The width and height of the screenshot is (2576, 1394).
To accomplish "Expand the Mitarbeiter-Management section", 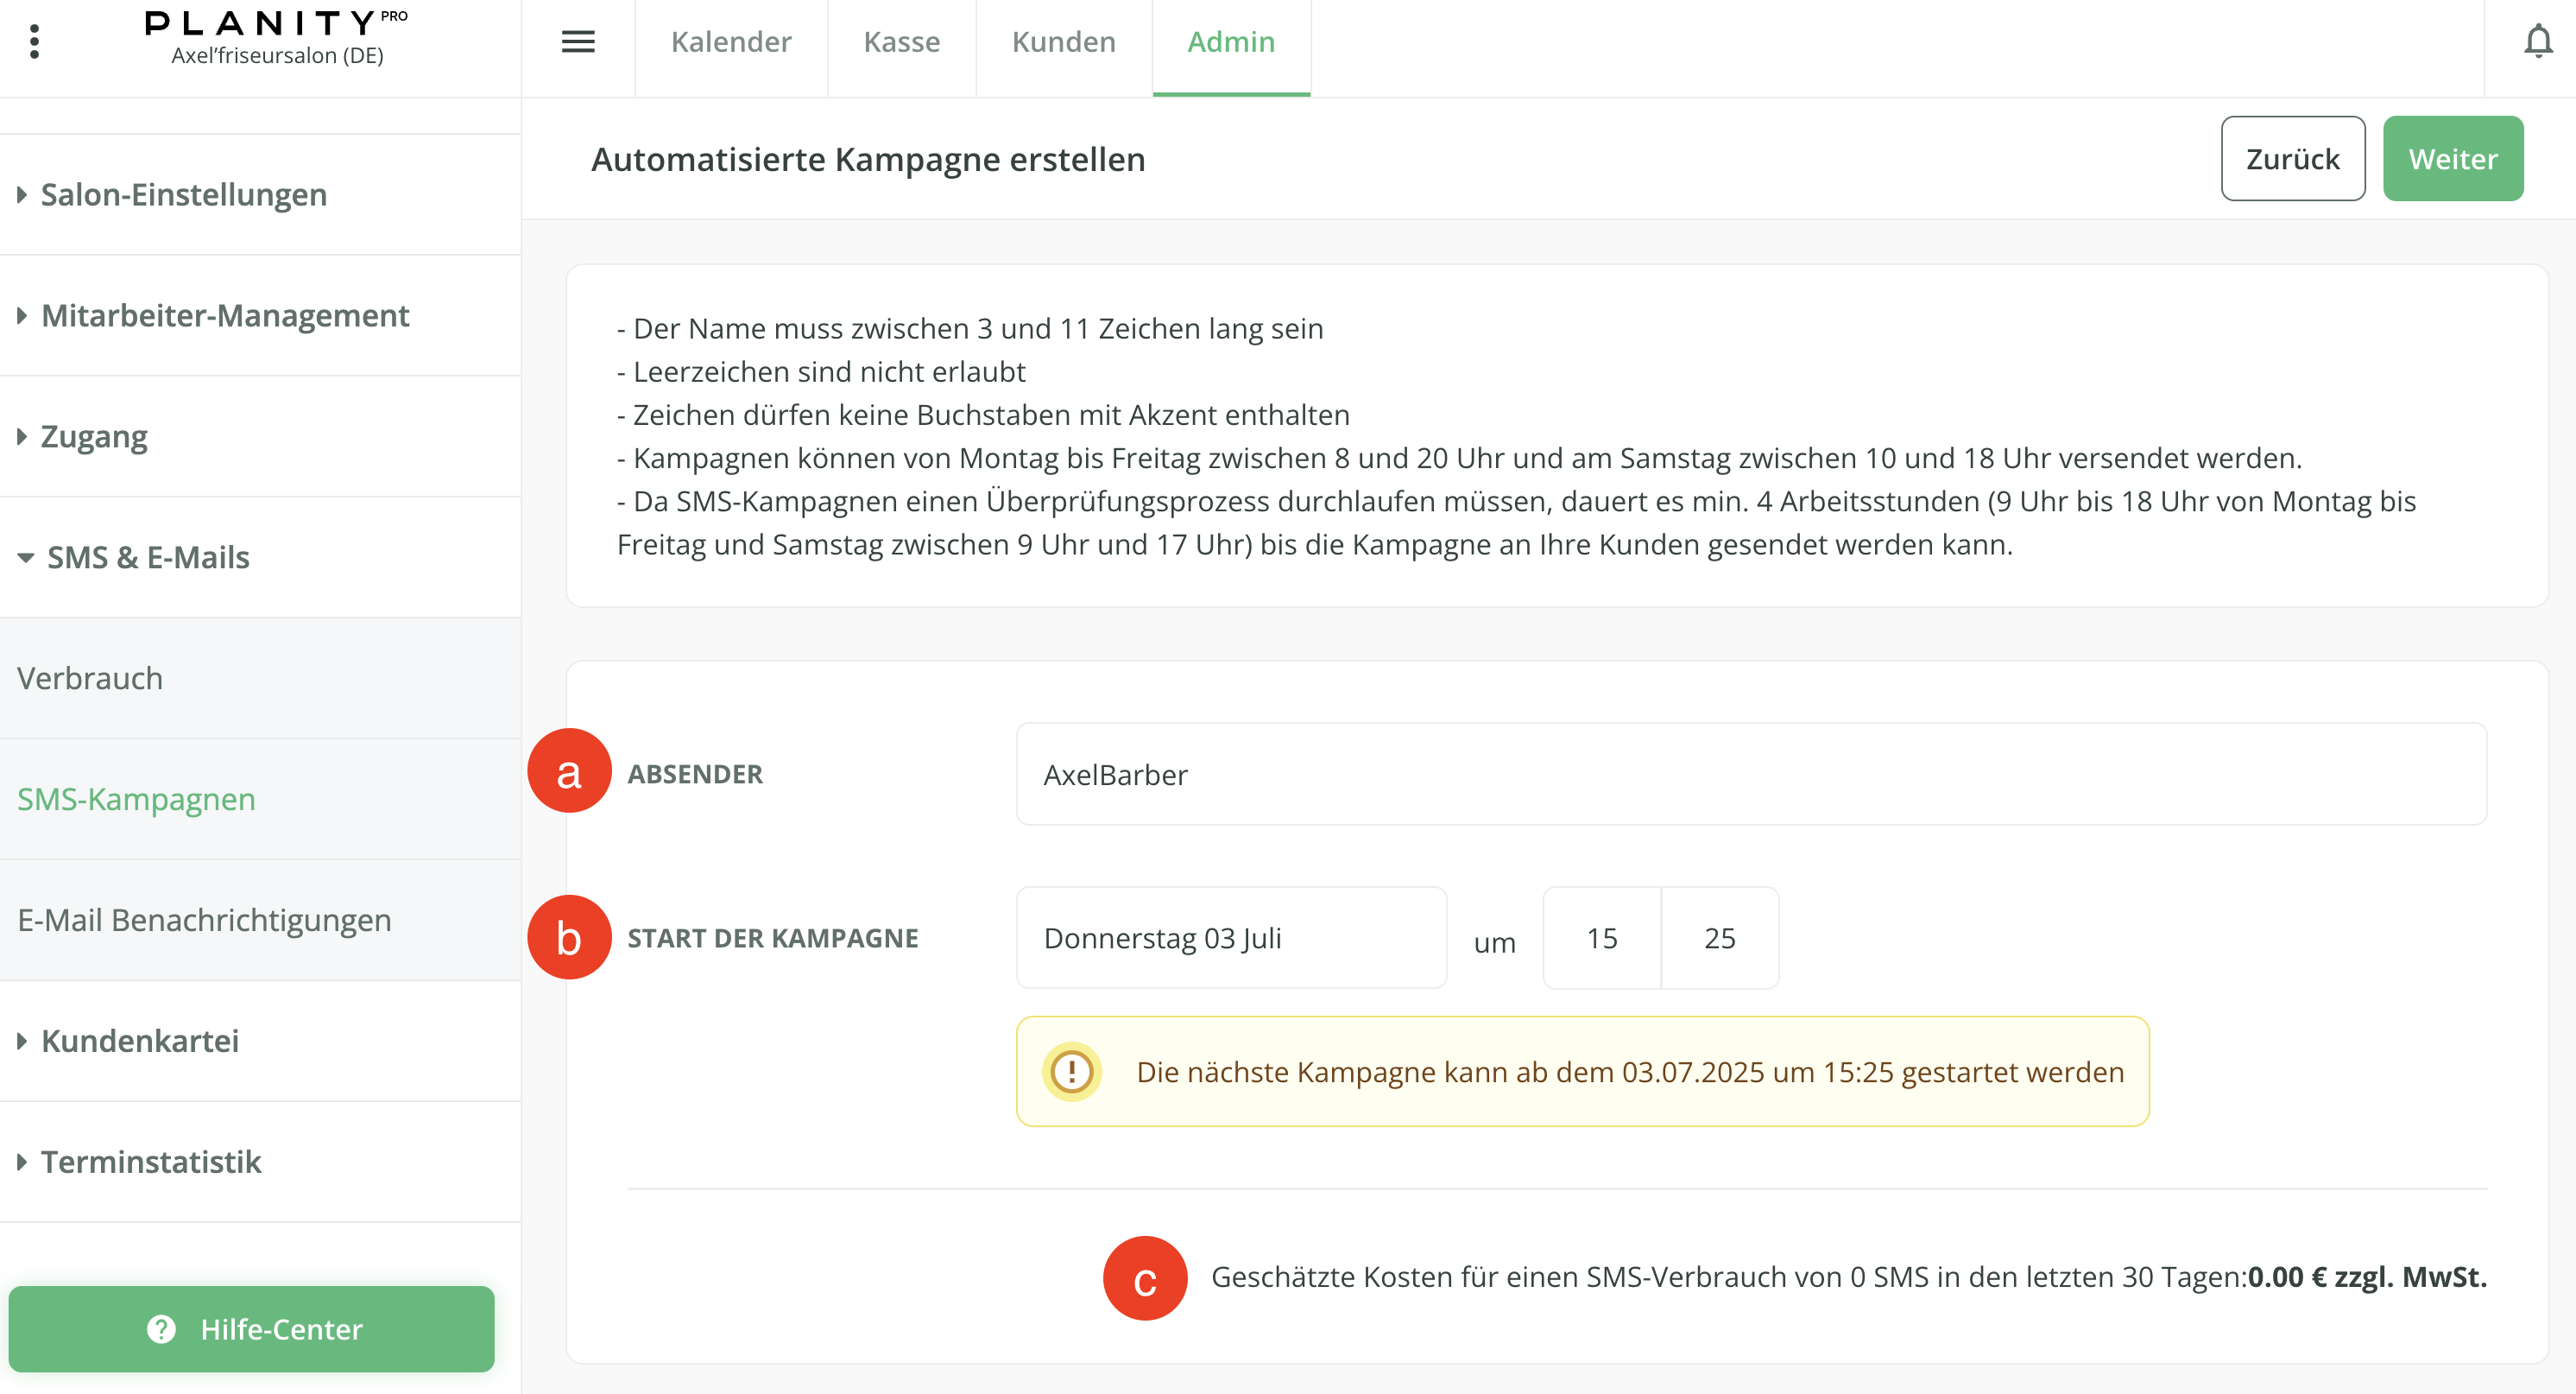I will click(224, 315).
